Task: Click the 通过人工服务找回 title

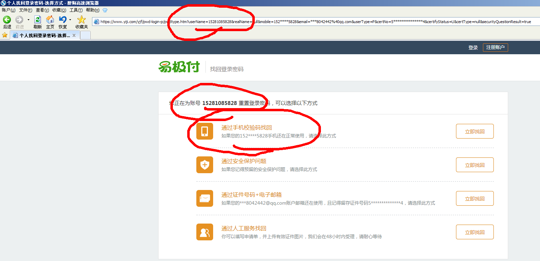Action: point(244,228)
